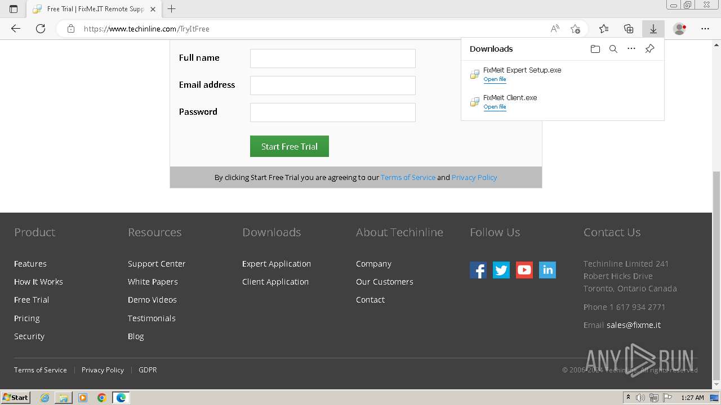This screenshot has height=405, width=721.
Task: Open Edge Settings and more menu
Action: [705, 29]
